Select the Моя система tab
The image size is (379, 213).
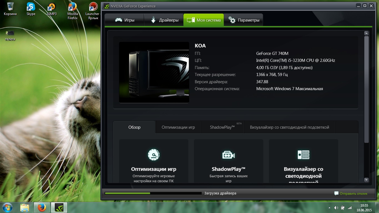204,20
